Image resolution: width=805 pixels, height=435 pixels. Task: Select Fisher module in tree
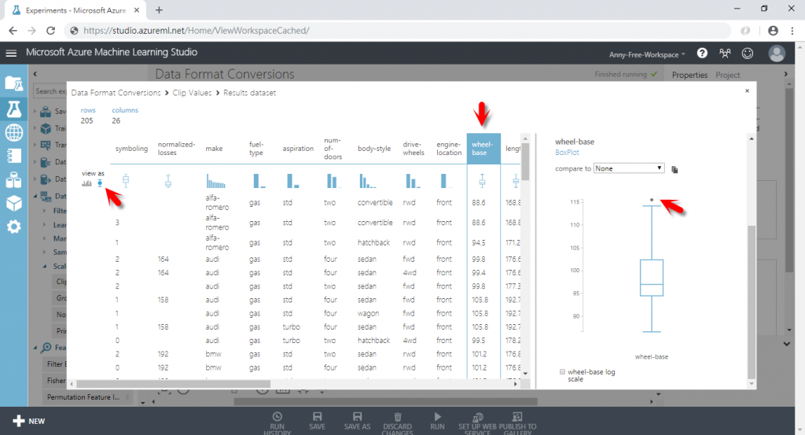point(56,381)
